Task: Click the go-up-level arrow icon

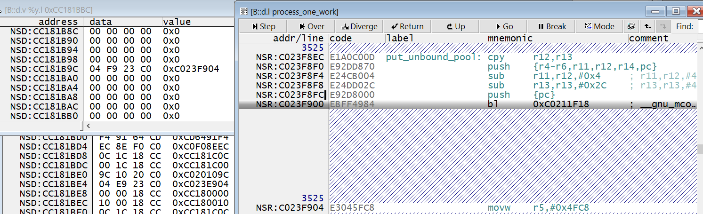Action: [647, 26]
